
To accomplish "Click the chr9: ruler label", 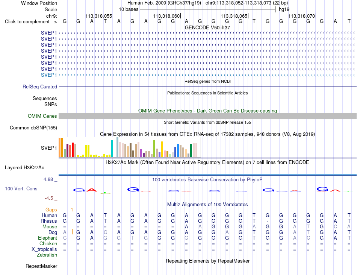I will coord(51,16).
